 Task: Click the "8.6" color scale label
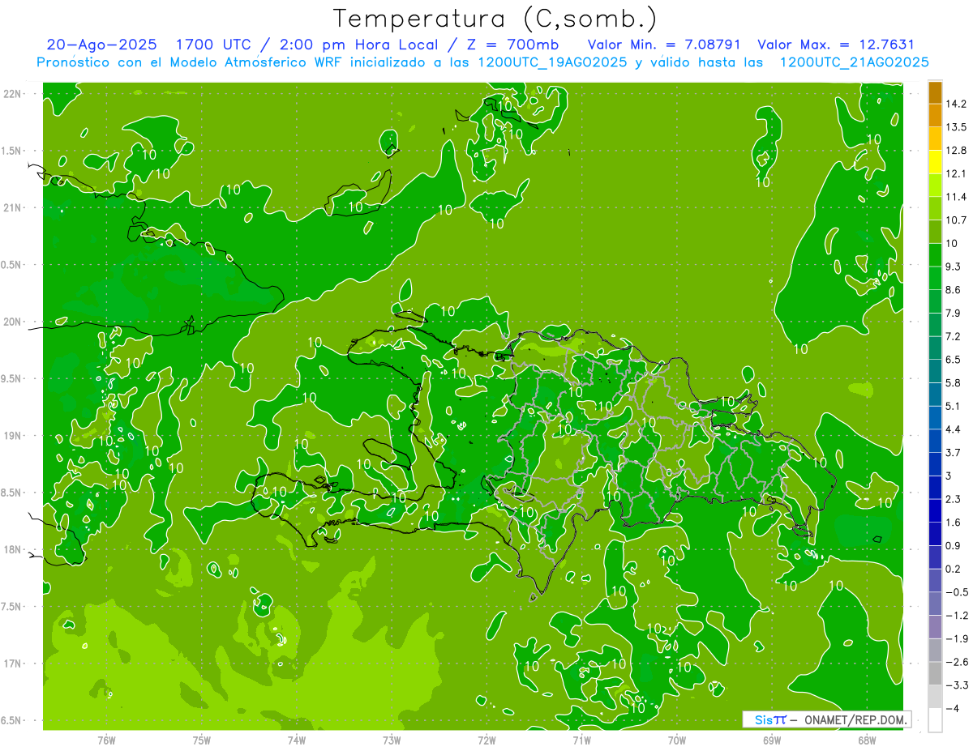953,290
